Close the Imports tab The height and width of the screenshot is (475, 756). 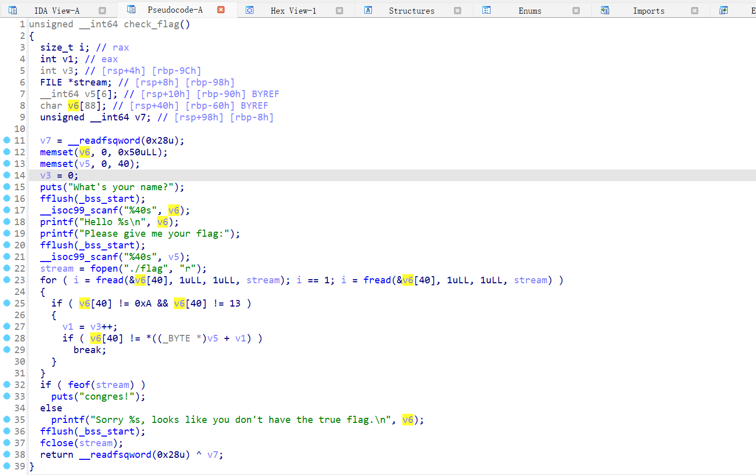[x=695, y=11]
